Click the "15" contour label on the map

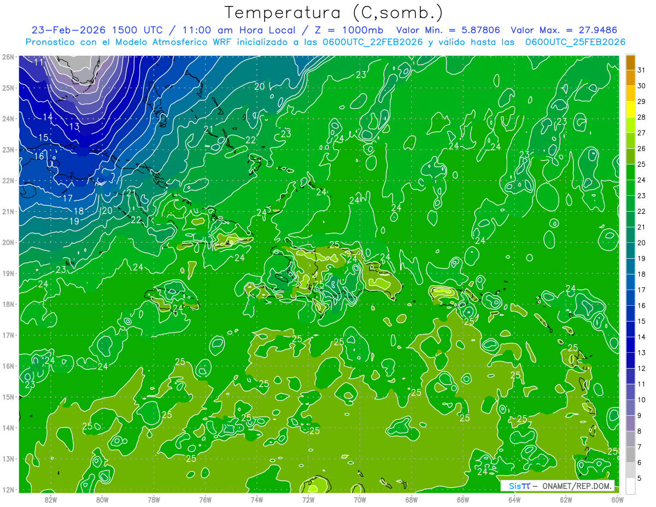43,138
